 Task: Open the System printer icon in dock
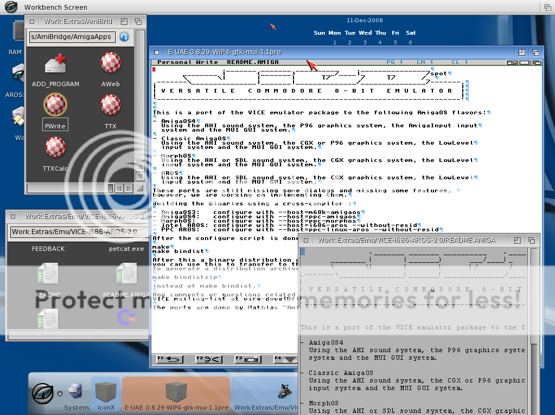[75, 391]
